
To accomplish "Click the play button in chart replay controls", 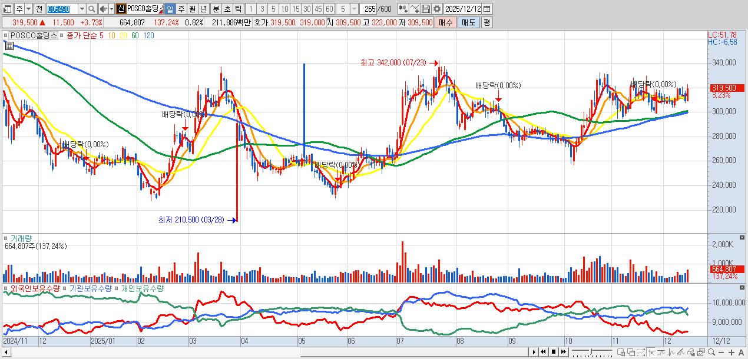I will point(534,352).
